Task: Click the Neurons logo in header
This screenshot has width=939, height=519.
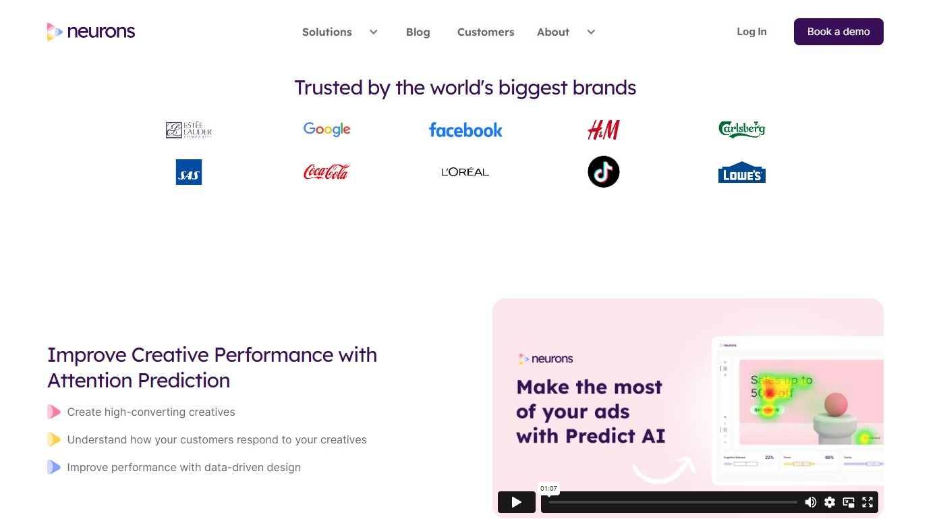Action: 91,32
